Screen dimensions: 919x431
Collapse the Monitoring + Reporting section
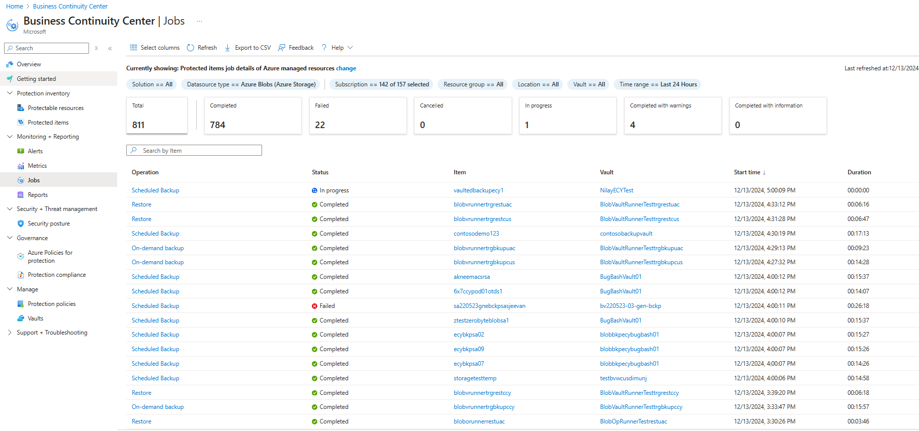(10, 137)
